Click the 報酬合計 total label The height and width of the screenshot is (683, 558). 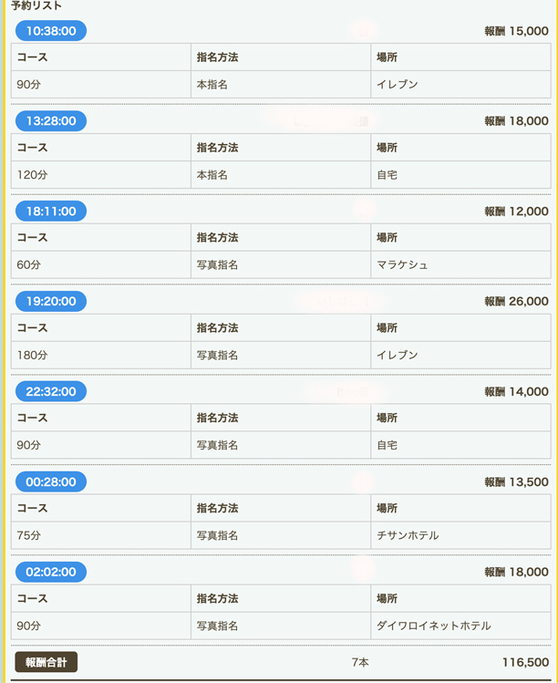[x=46, y=663]
